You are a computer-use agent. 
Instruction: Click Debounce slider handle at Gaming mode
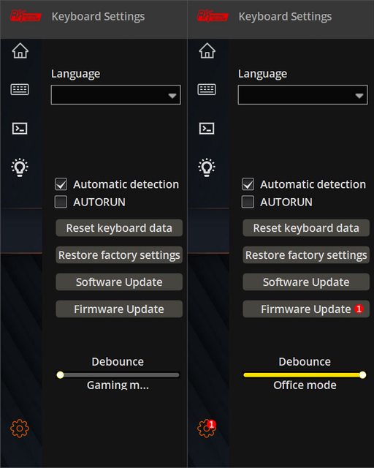click(x=60, y=375)
